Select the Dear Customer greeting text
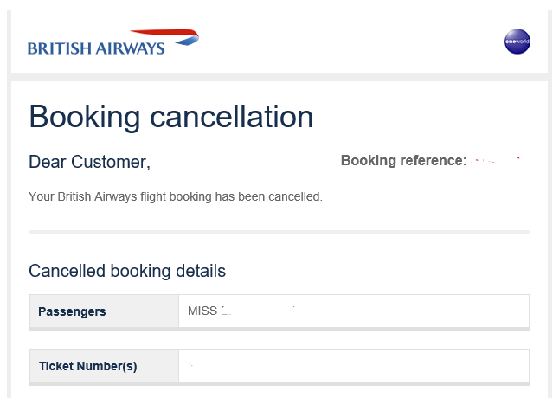 (x=89, y=162)
